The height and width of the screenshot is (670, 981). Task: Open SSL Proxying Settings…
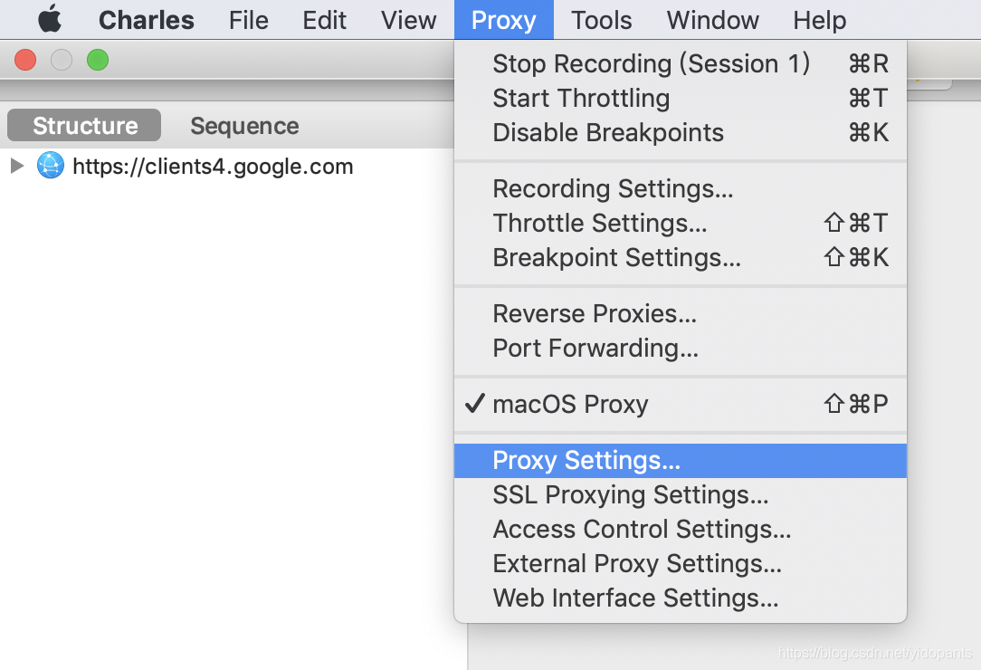(x=680, y=495)
